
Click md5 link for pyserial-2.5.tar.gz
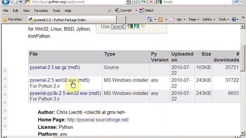click(x=74, y=67)
